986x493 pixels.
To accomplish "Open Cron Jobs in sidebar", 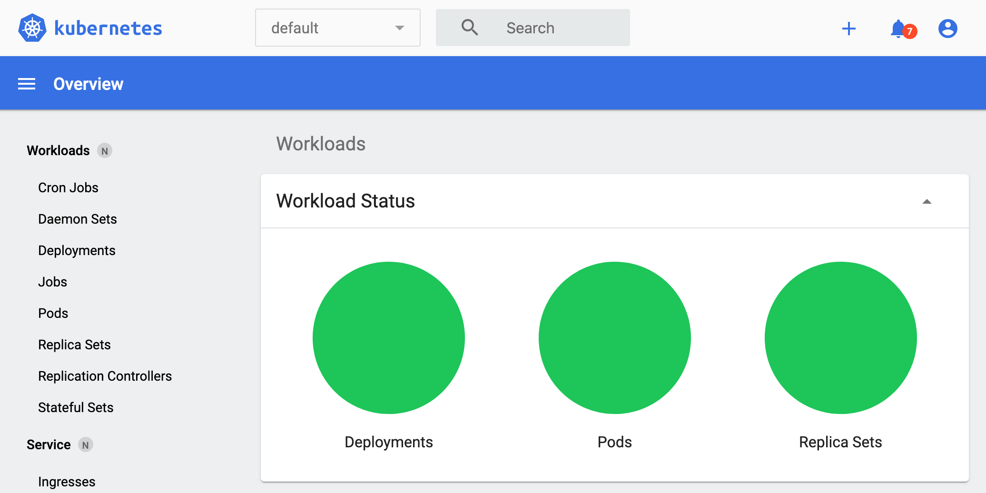I will click(x=68, y=187).
